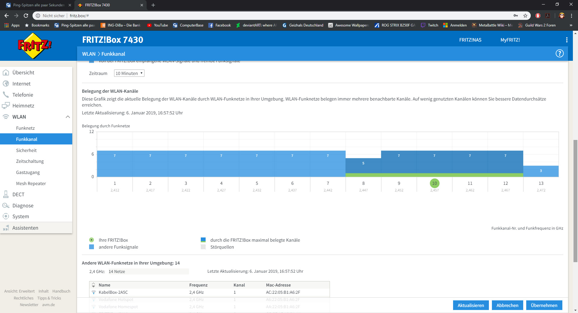This screenshot has width=578, height=313.
Task: Open the avm.de footer link
Action: (48, 305)
